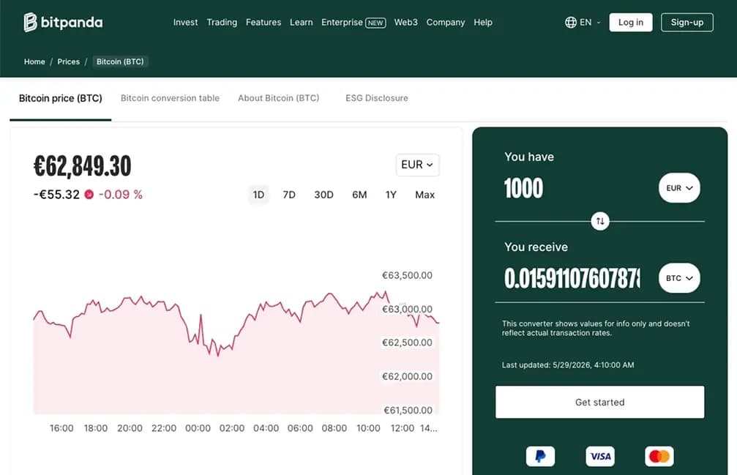Select the 1D chart range
The image size is (737, 475).
[258, 195]
